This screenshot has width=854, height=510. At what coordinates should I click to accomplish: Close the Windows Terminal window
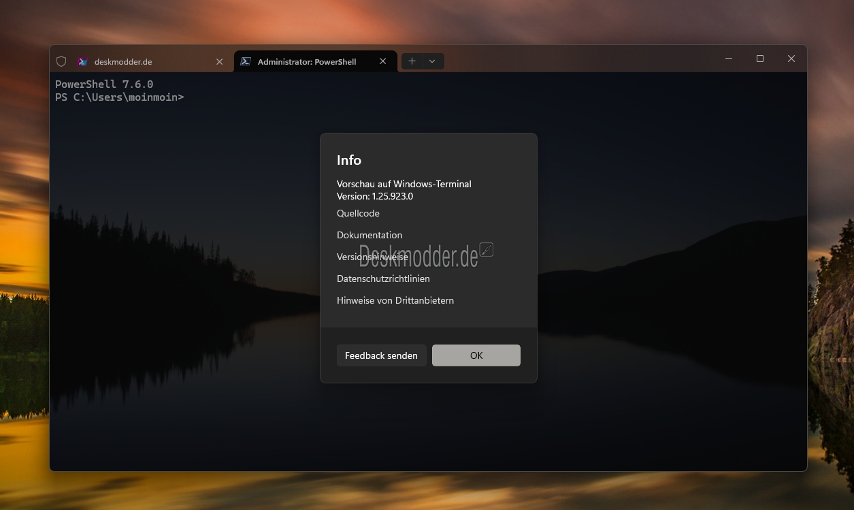pyautogui.click(x=791, y=59)
